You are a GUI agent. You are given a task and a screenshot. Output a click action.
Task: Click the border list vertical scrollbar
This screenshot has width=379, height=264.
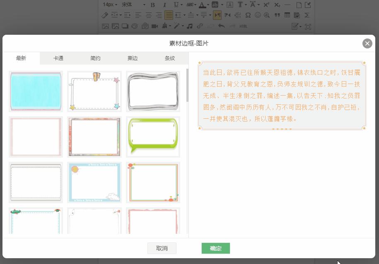(x=187, y=85)
